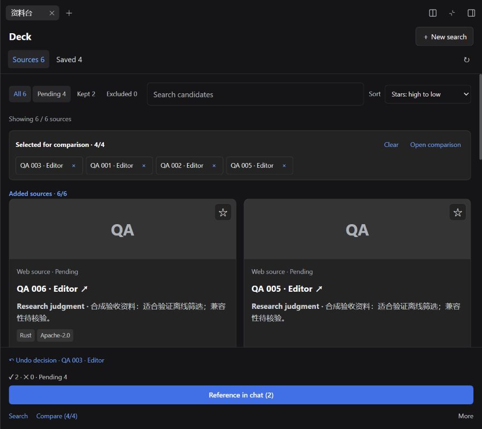The height and width of the screenshot is (429, 482).
Task: Click Open comparison link
Action: click(x=435, y=145)
